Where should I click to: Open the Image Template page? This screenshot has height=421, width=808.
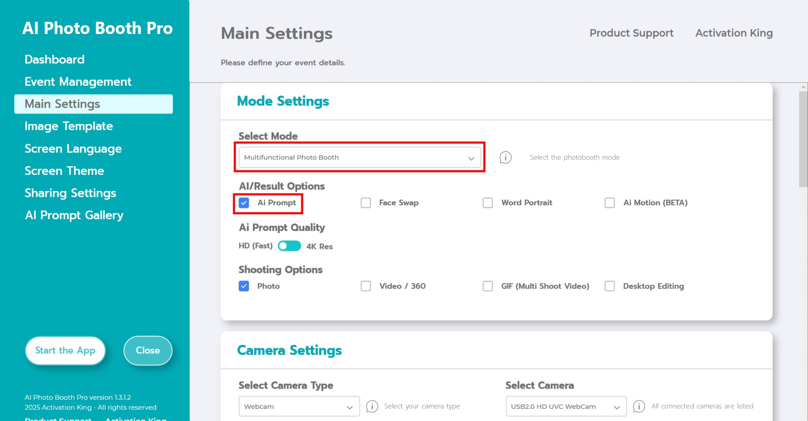tap(69, 126)
